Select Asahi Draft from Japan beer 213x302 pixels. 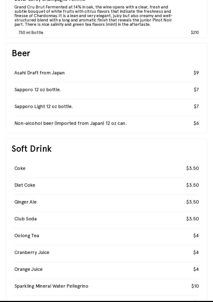coord(40,73)
